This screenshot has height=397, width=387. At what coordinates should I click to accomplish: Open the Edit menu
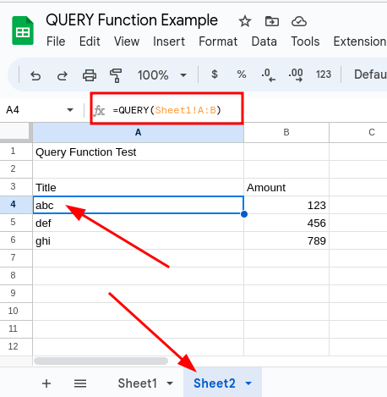click(x=90, y=41)
